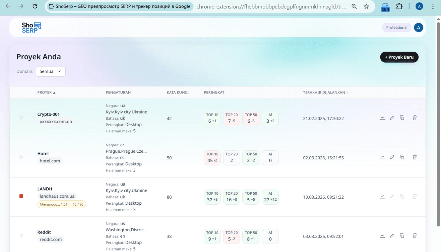
Task: Click the TOP 10 badge in Hotel row
Action: tap(212, 158)
